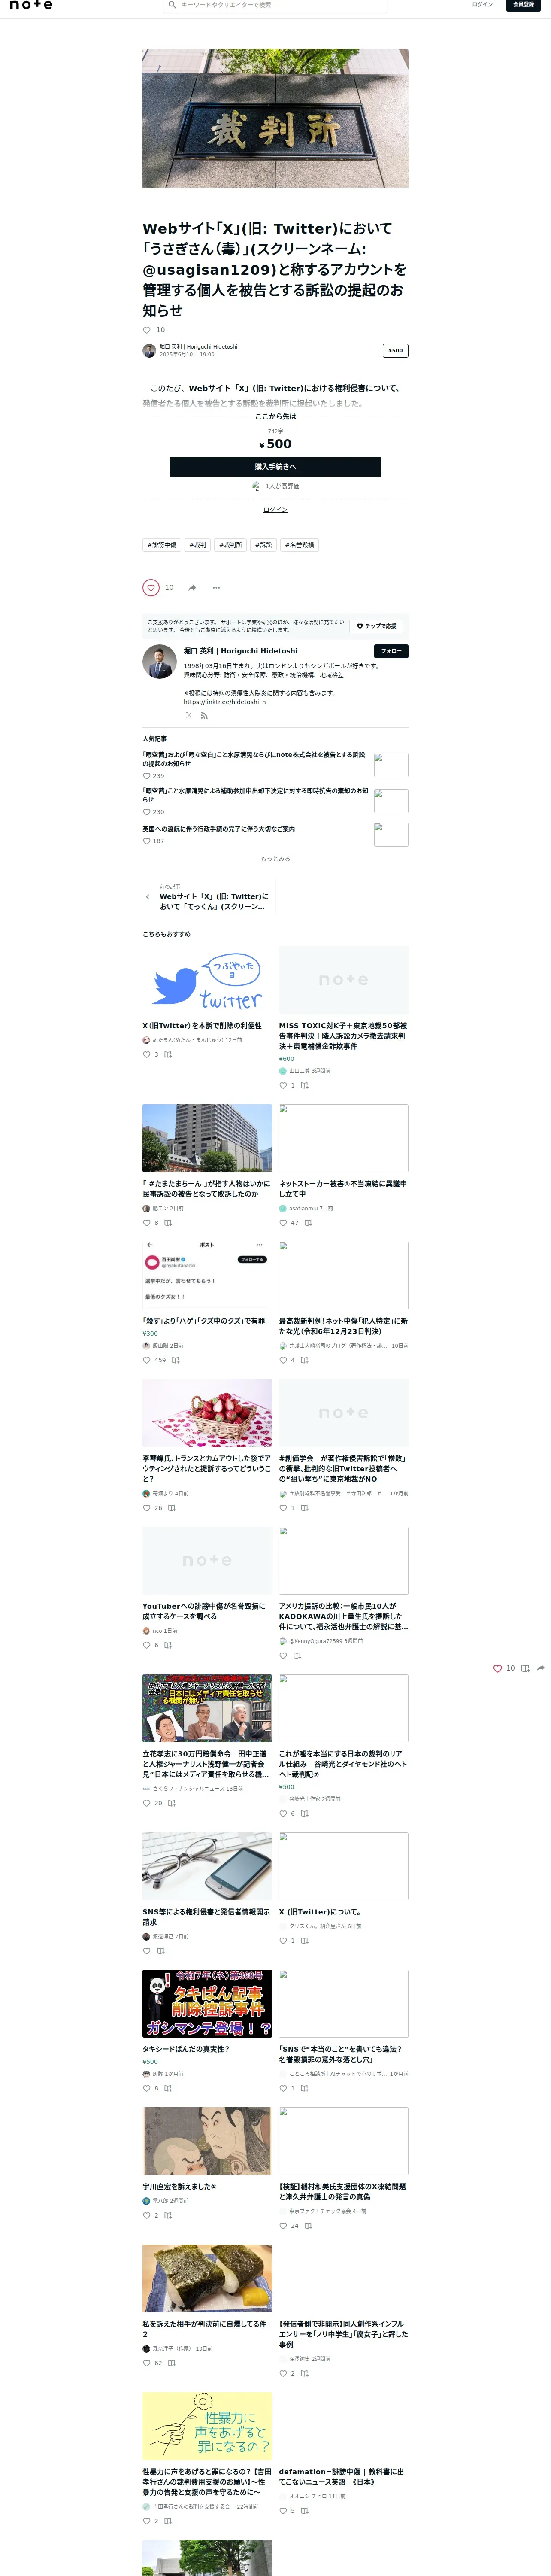Screen dimensions: 551x2576
Task: Like the MISS TOXIC対K子 card
Action: tap(283, 1086)
